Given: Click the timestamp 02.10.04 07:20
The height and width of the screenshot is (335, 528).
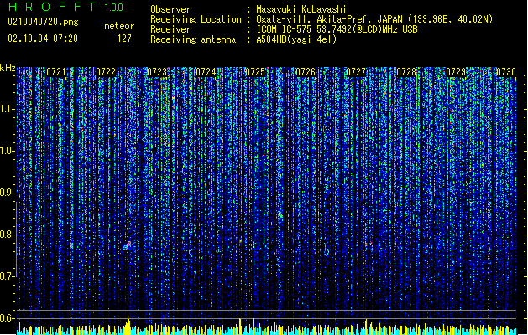Looking at the screenshot, I should [43, 39].
